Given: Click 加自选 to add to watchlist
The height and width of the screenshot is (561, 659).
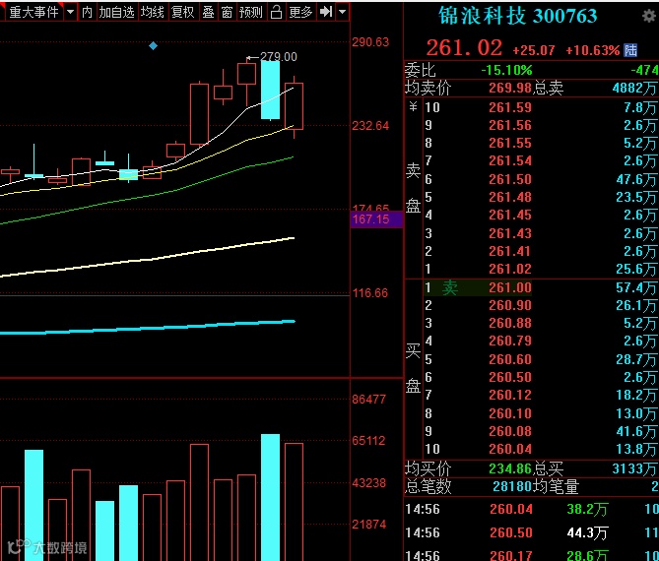Looking at the screenshot, I should click(116, 12).
